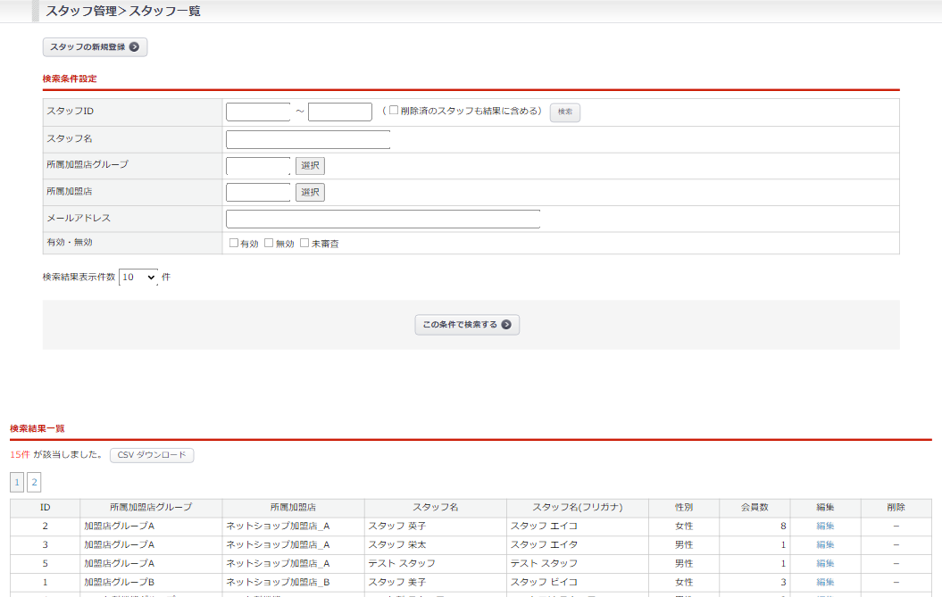
Task: Go to results page 2
Action: click(x=34, y=482)
